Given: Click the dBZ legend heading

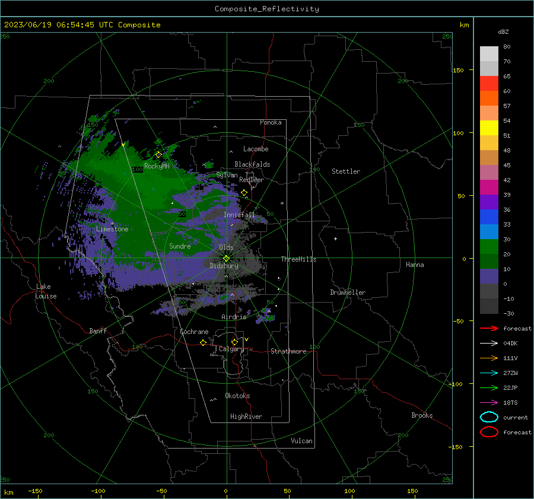Looking at the screenshot, I should point(503,31).
